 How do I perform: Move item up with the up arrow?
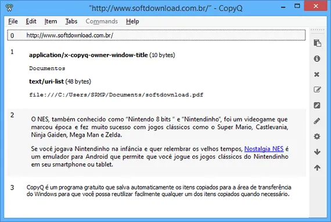pyautogui.click(x=317, y=168)
